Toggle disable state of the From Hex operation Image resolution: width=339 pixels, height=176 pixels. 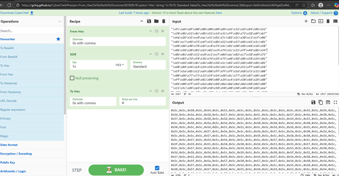pyautogui.click(x=157, y=31)
